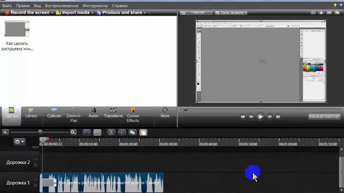The height and width of the screenshot is (193, 344).
Task: Open the Файл menu
Action: tap(7, 6)
